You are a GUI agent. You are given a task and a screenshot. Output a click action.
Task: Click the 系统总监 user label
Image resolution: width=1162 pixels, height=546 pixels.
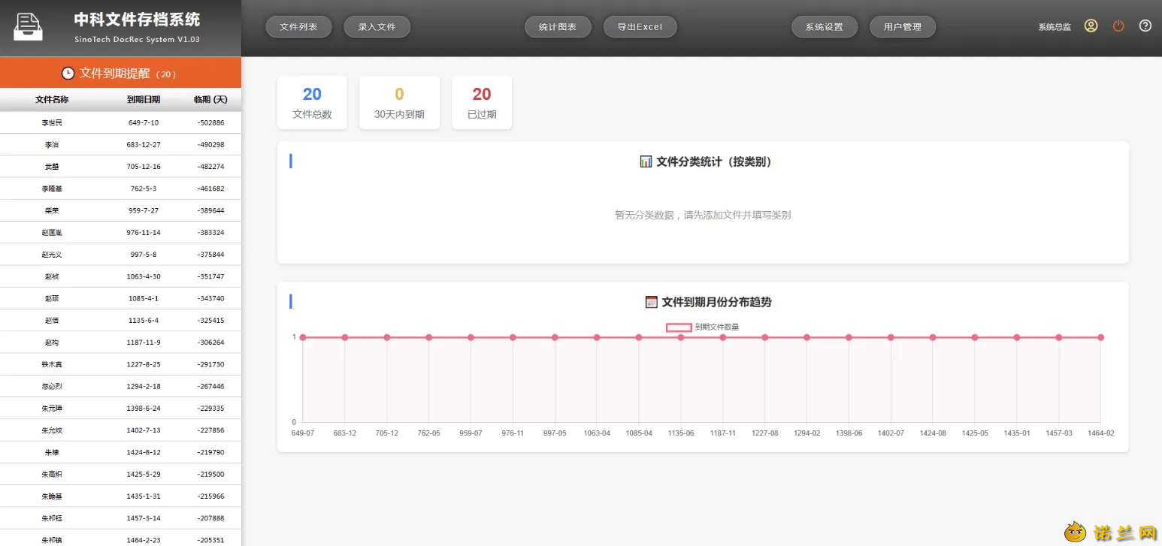(x=1055, y=27)
